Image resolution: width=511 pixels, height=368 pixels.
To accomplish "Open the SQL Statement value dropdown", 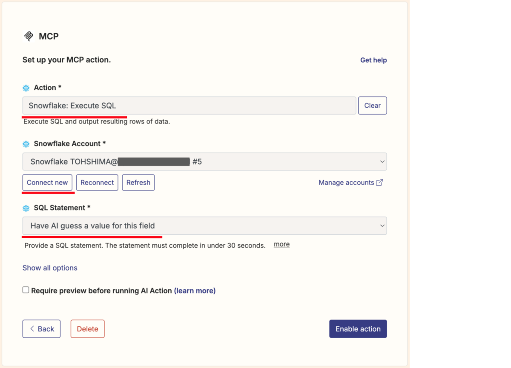I will coord(204,226).
